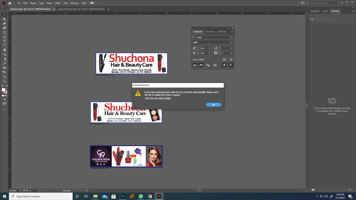Select the Direct Selection tool
The image size is (356, 200).
click(x=4, y=19)
